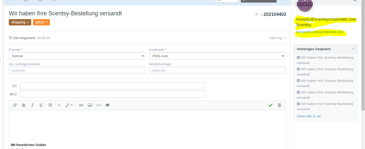Open the prio2 tag

pos(40,22)
